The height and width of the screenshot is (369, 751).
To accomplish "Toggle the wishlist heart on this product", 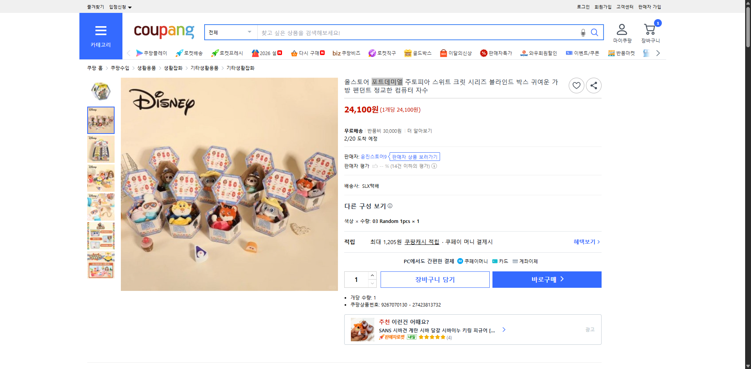I will 576,85.
